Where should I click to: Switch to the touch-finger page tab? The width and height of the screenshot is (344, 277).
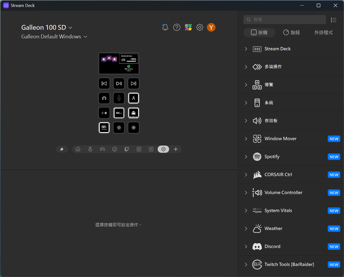click(x=90, y=149)
